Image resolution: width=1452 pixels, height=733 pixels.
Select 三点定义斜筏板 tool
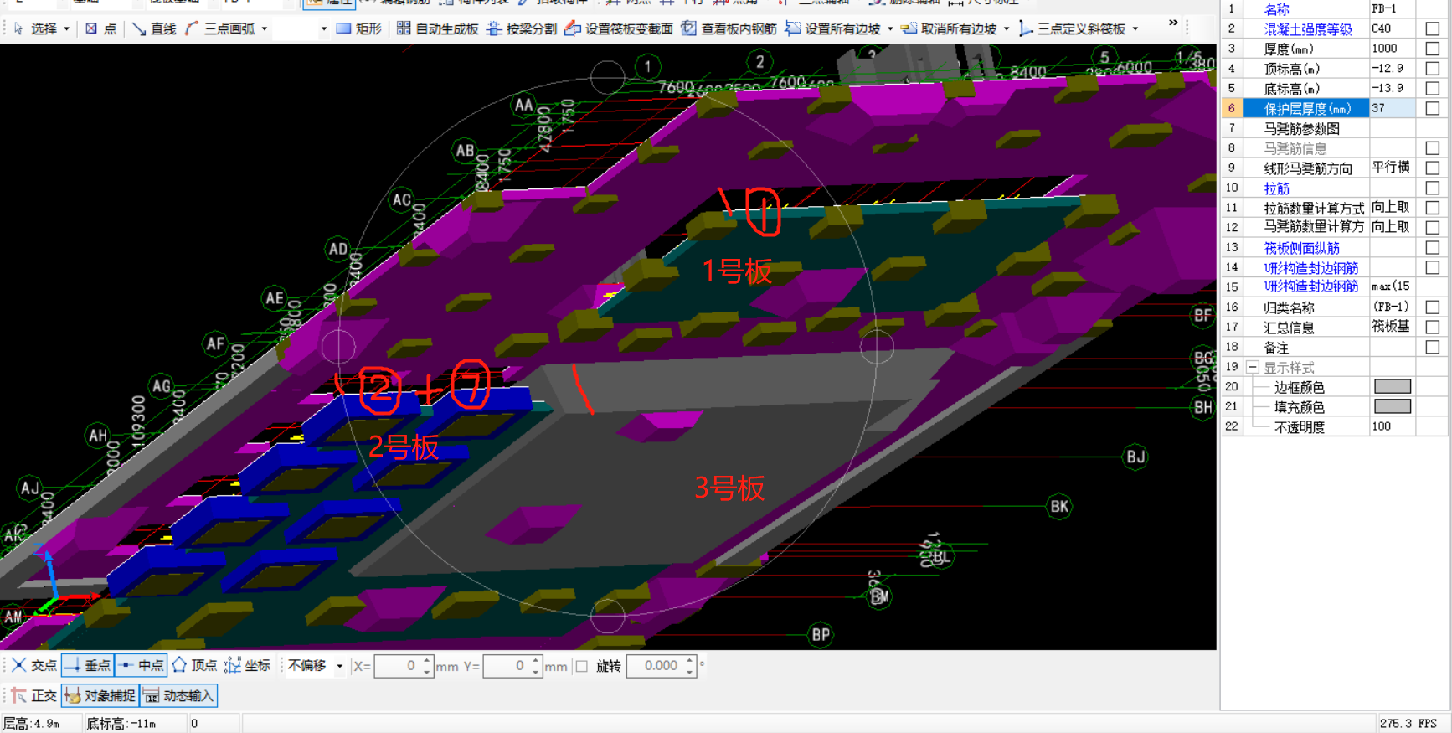click(x=1072, y=28)
